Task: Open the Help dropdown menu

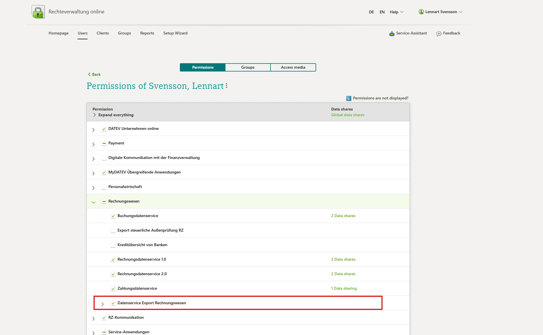Action: tap(397, 12)
